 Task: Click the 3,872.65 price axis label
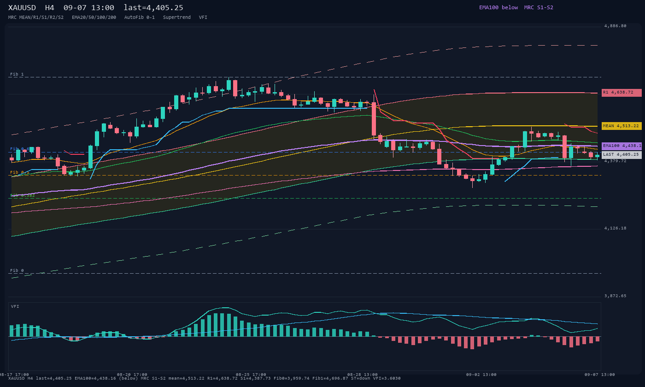(616, 296)
